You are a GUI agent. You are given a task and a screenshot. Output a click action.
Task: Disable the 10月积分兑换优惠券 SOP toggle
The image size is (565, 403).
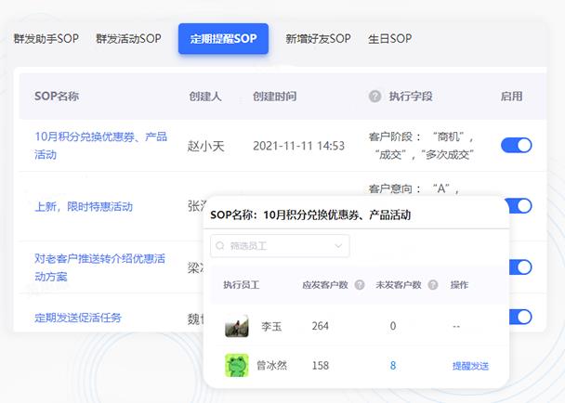pyautogui.click(x=517, y=145)
